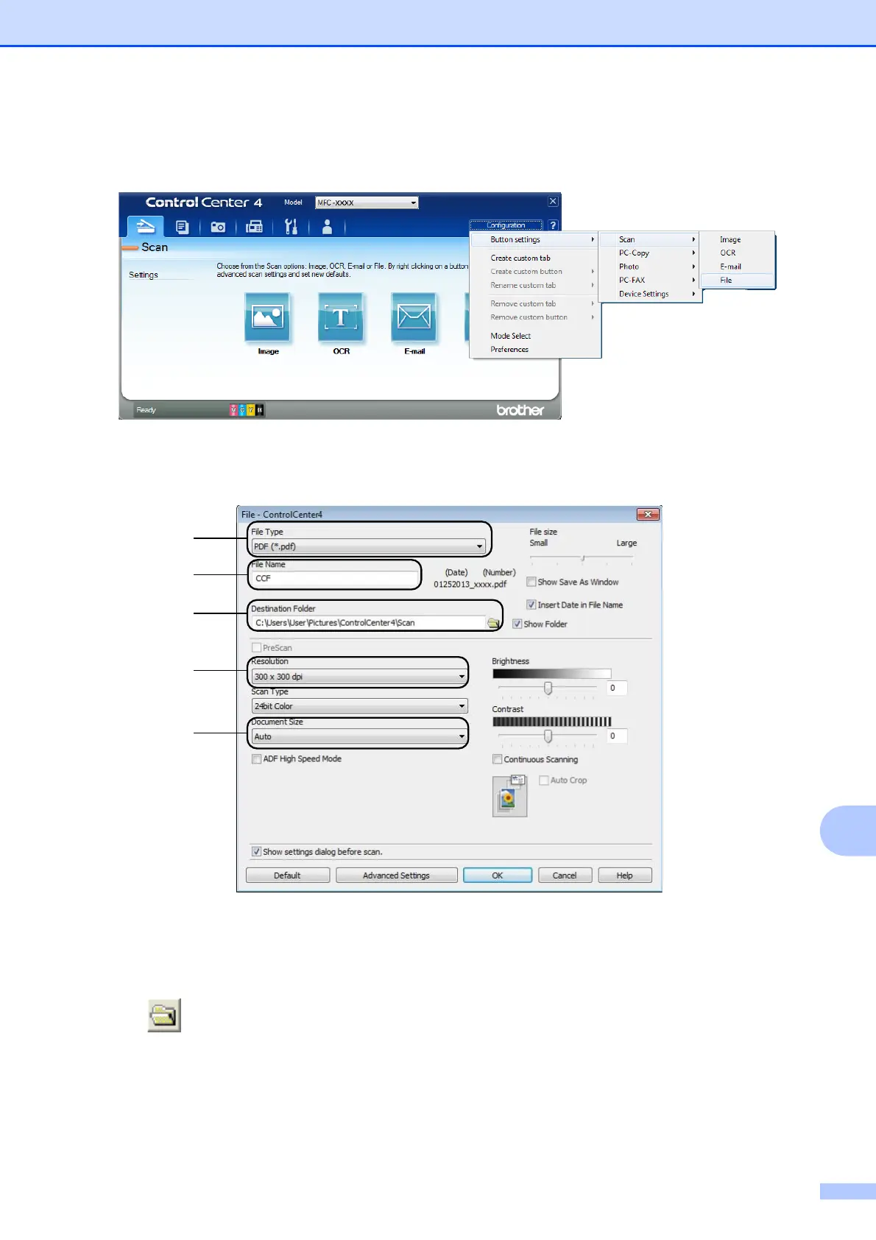The height and width of the screenshot is (1240, 876).
Task: Click the OCR scan button icon
Action: click(x=341, y=317)
